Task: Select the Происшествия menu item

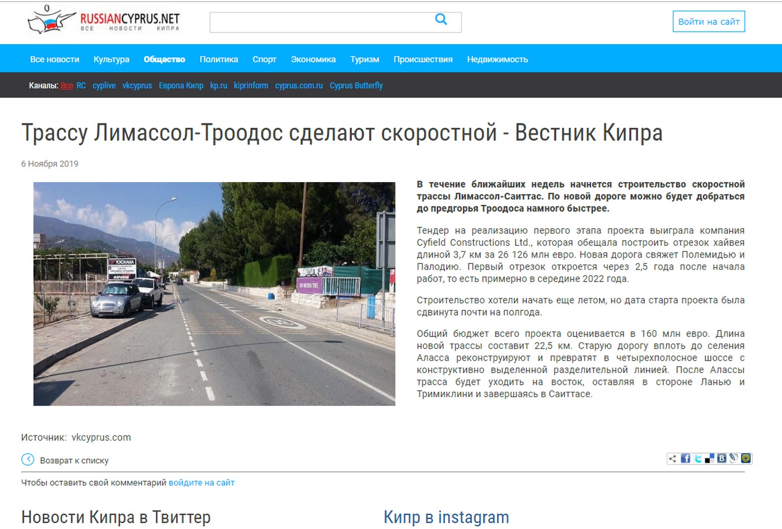Action: click(423, 60)
